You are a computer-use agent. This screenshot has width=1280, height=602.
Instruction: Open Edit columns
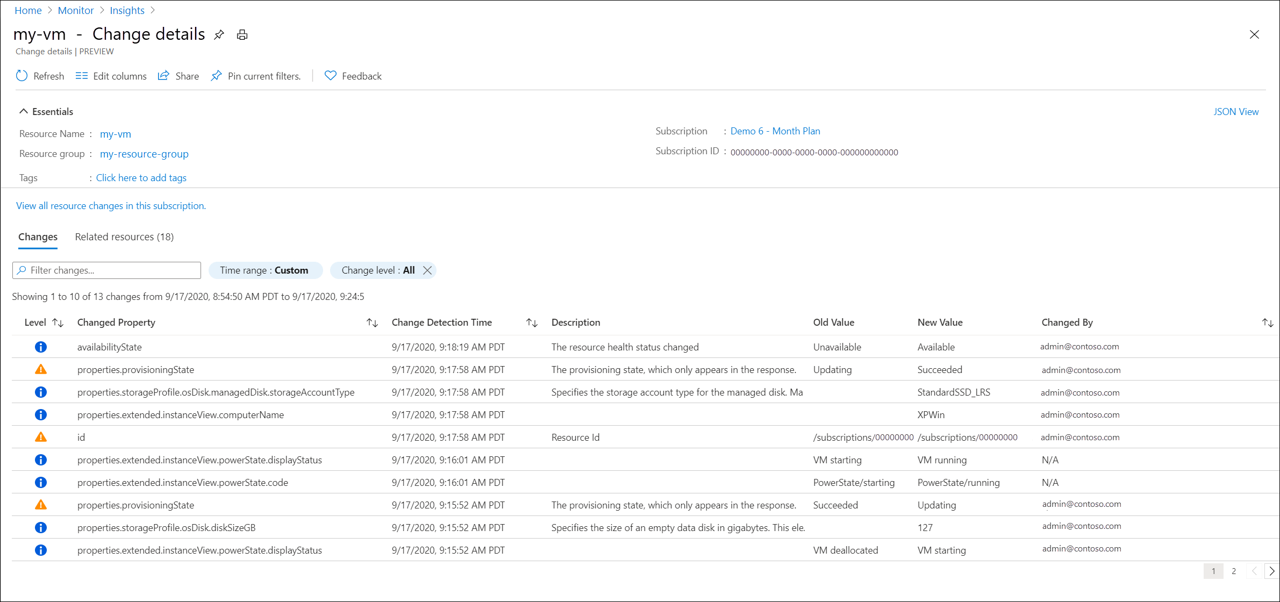111,76
